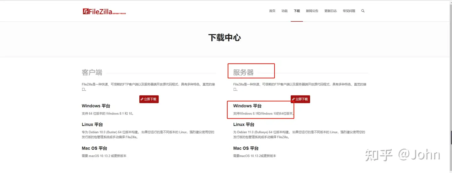
Task: Select 客户端 section heading
Action: [x=92, y=72]
